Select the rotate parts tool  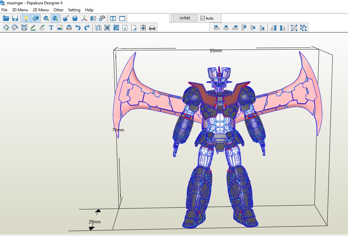click(x=15, y=28)
